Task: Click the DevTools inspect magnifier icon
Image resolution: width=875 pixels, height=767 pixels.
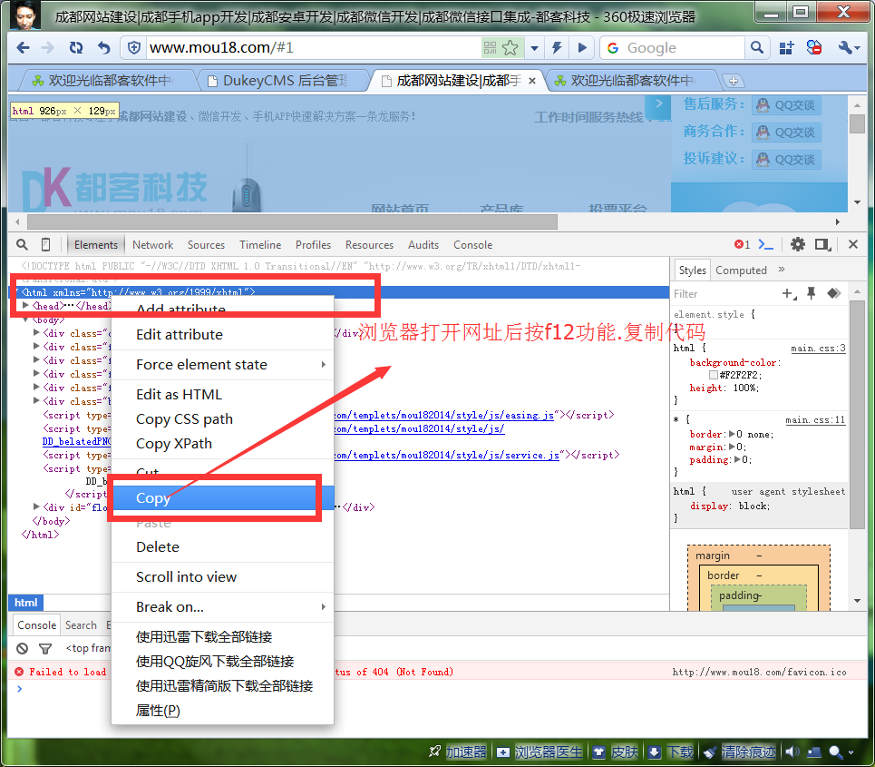Action: [22, 245]
